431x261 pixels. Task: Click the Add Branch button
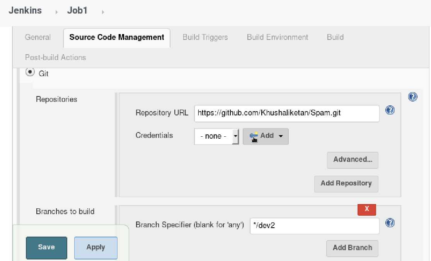[352, 248]
